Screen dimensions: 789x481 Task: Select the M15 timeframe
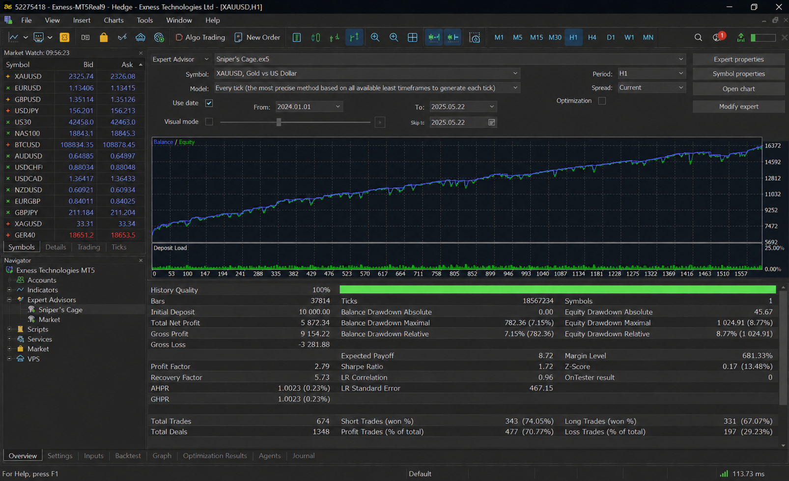click(536, 37)
